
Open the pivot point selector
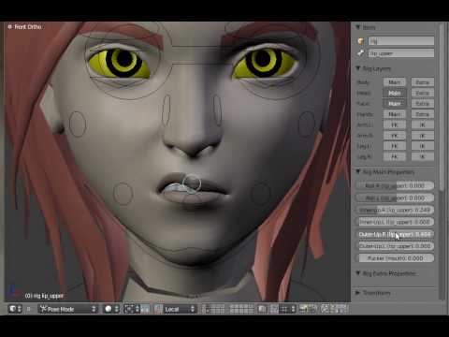point(132,309)
